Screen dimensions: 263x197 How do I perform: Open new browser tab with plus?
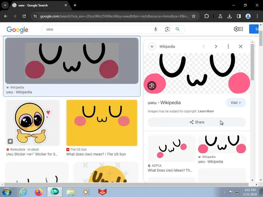[x=75, y=5]
